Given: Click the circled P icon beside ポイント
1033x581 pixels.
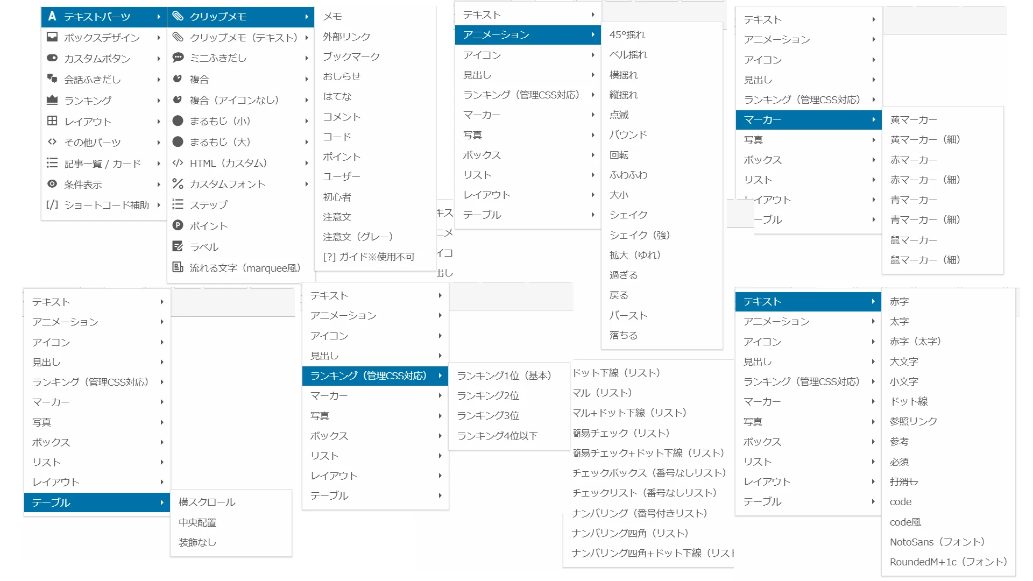Looking at the screenshot, I should (x=178, y=225).
